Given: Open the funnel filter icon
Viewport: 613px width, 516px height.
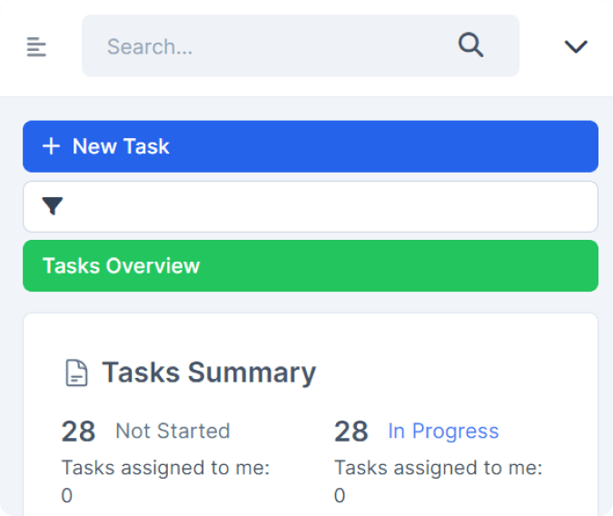Looking at the screenshot, I should [x=53, y=206].
